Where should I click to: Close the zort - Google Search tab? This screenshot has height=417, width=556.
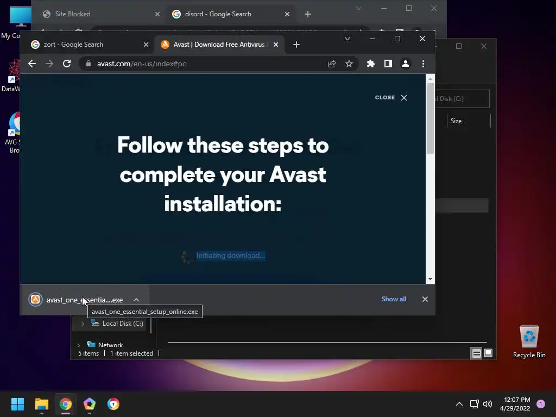tap(146, 45)
